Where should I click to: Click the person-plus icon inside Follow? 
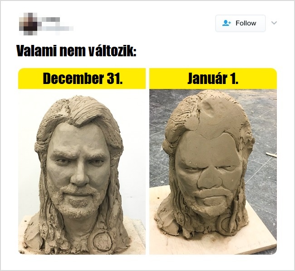(226, 23)
